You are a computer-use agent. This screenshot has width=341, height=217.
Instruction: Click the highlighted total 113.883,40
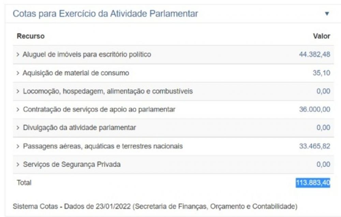point(313,183)
